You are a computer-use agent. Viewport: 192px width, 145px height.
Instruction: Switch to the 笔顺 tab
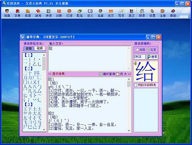40,48
